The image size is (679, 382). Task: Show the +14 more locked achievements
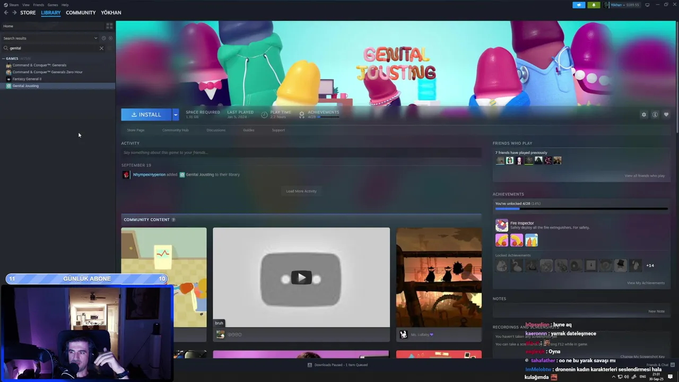click(650, 265)
